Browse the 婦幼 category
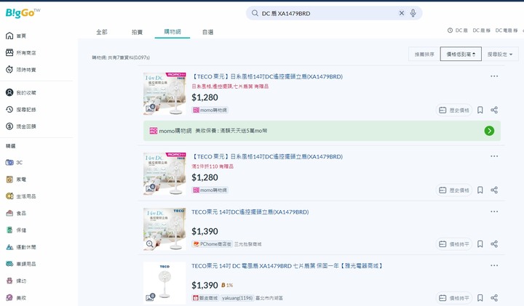The image size is (524, 306). [16, 281]
